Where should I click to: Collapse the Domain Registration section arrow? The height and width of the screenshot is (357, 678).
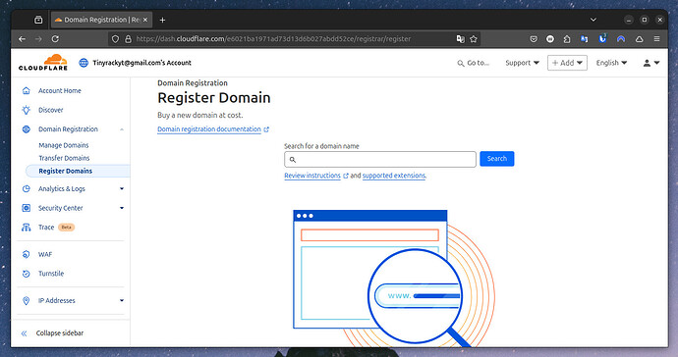click(x=122, y=129)
